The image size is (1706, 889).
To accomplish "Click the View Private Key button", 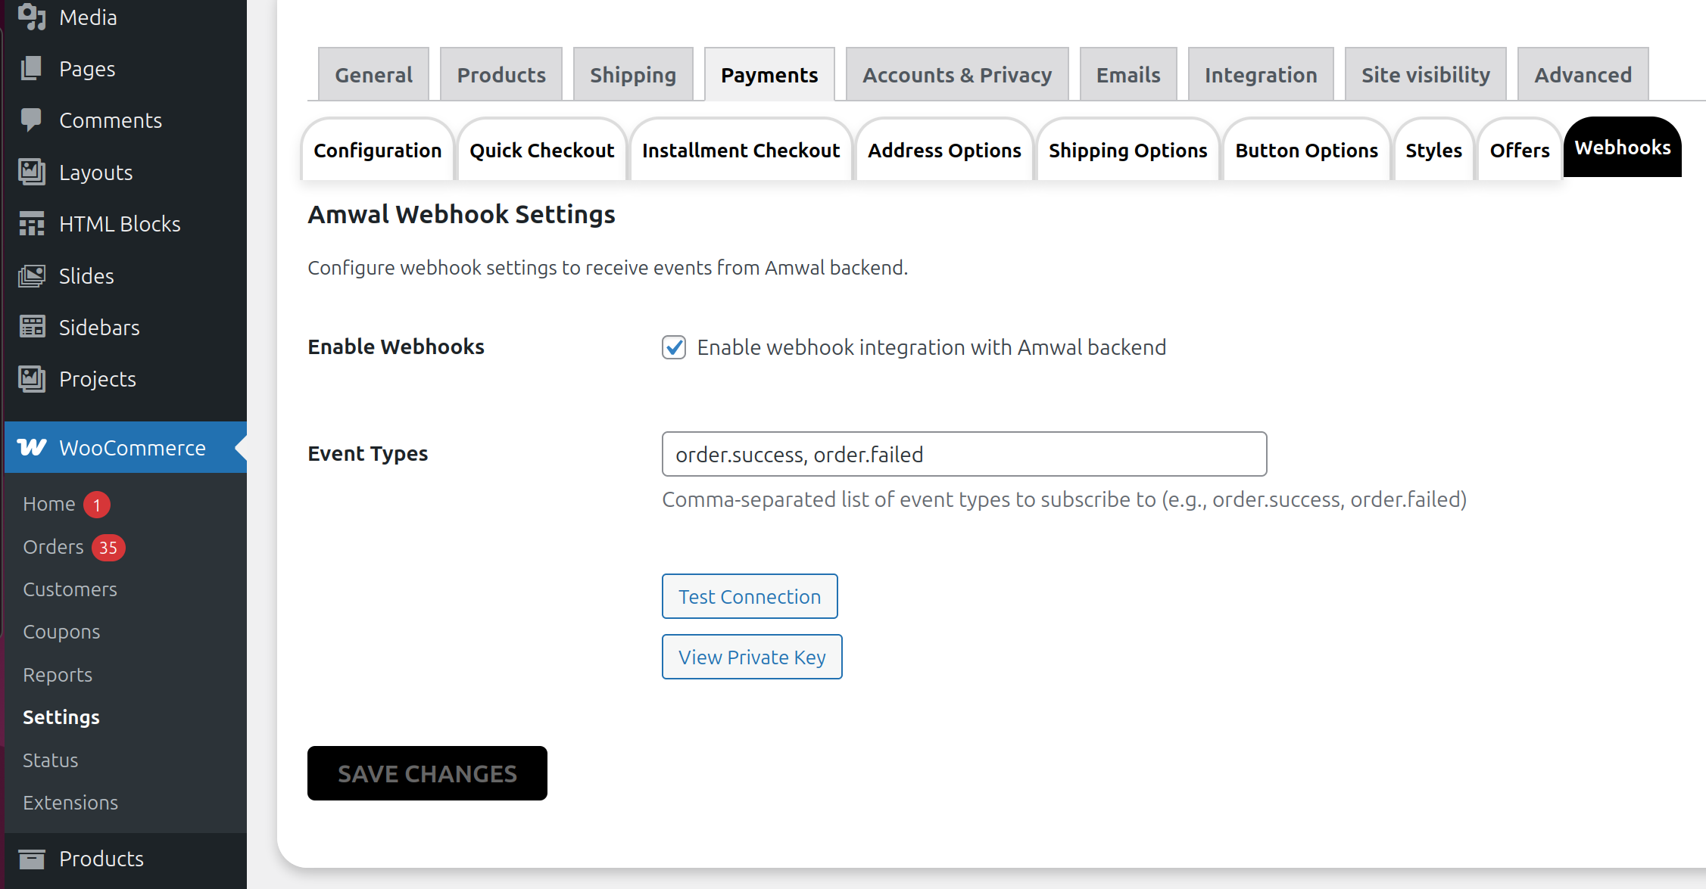I will [752, 657].
